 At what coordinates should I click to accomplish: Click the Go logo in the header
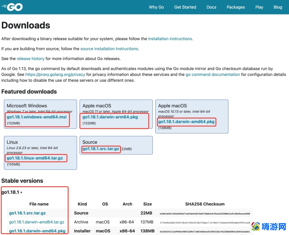[x=12, y=7]
